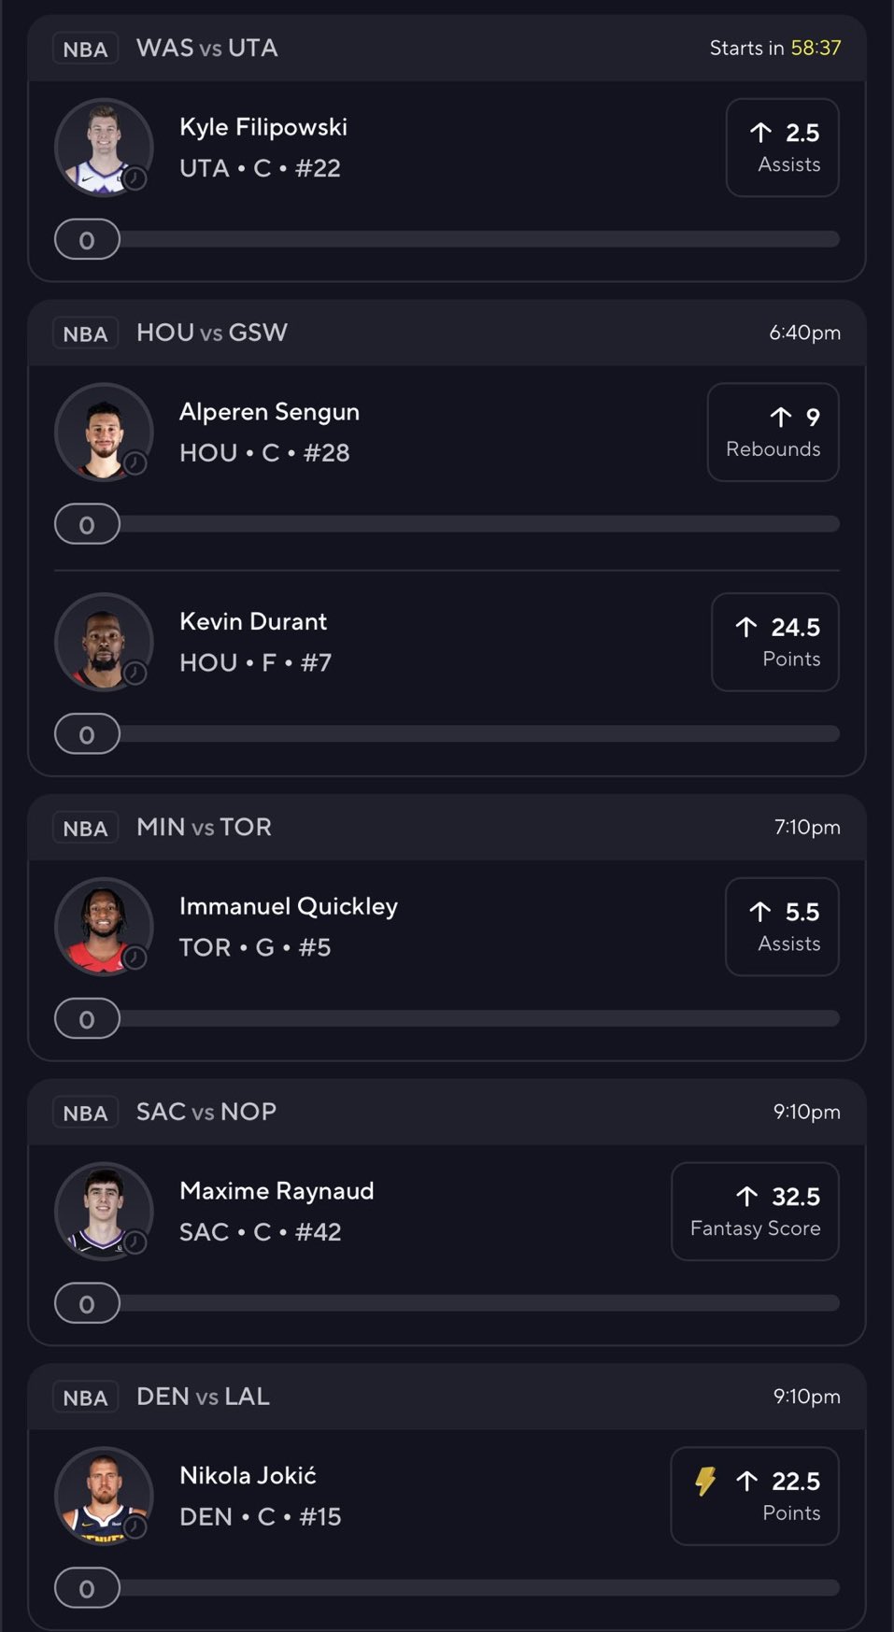Click the Starts in 58:37 countdown
Image resolution: width=894 pixels, height=1632 pixels.
(774, 48)
